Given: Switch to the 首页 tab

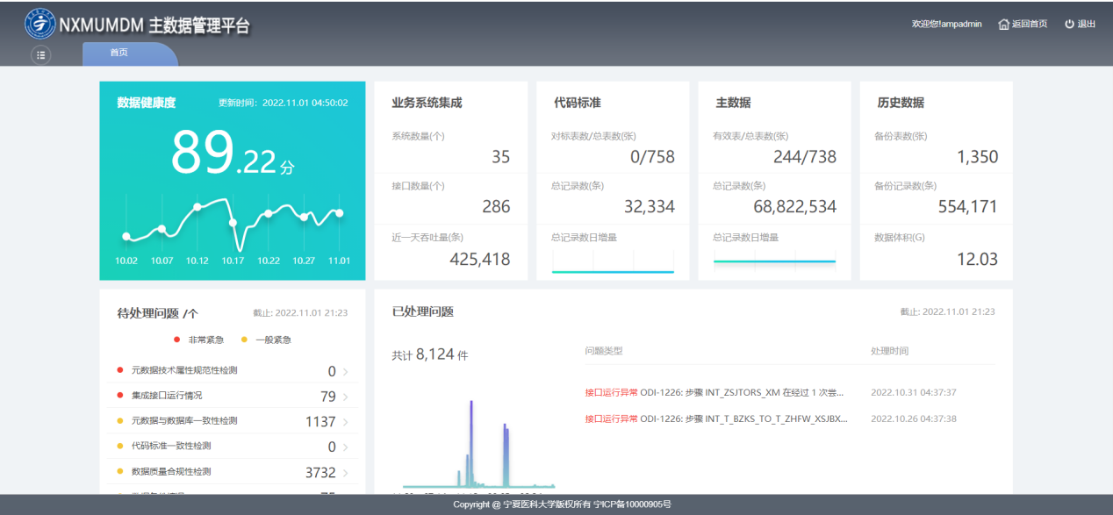Looking at the screenshot, I should (119, 53).
